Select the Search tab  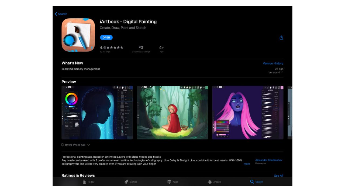pos(256,182)
